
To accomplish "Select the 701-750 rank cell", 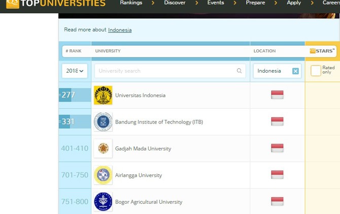I will (x=75, y=175).
